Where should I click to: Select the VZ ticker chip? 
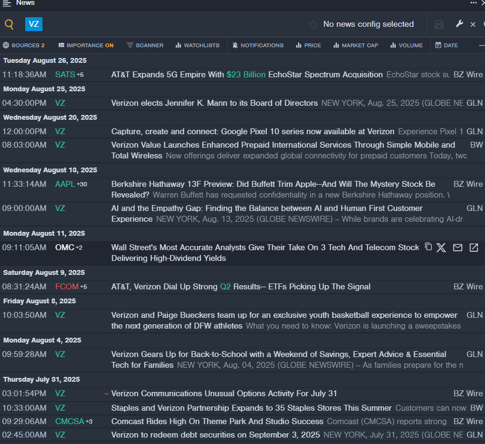coord(34,24)
